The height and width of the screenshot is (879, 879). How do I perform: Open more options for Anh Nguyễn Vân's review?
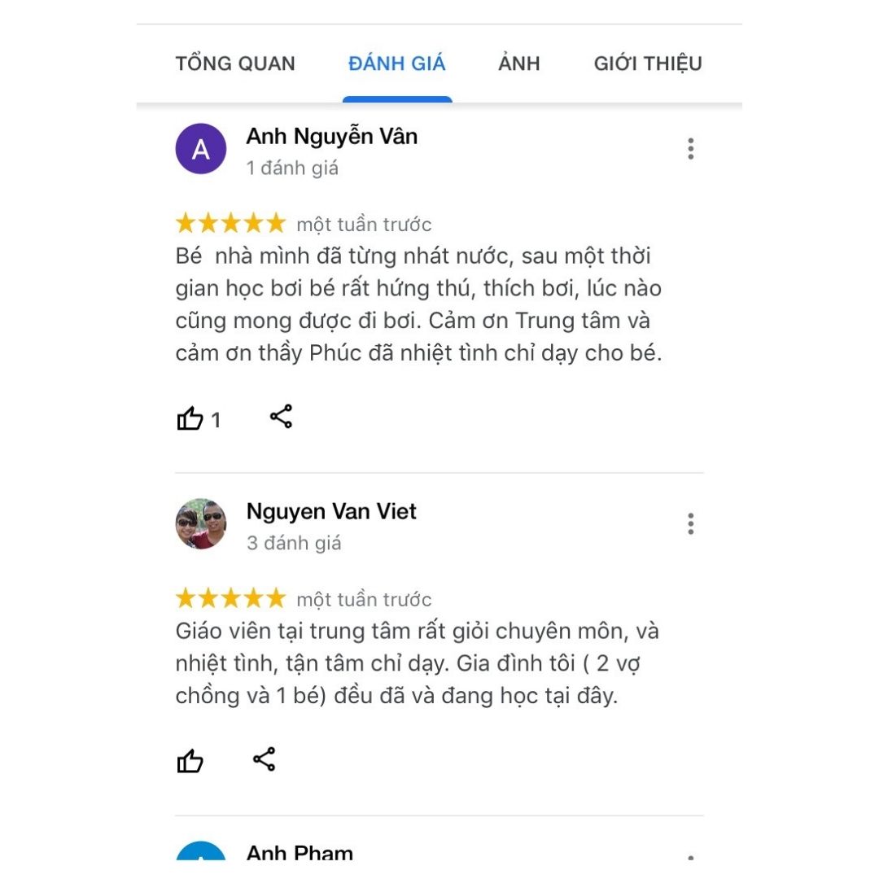tap(691, 149)
